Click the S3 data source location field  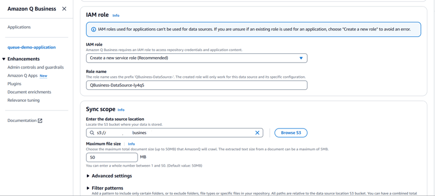click(x=175, y=133)
